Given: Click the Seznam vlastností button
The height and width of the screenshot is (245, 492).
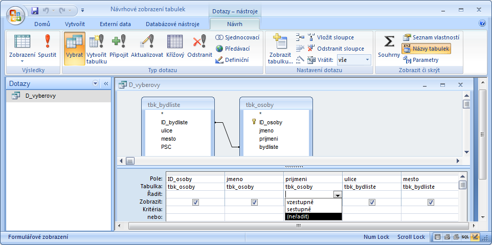Looking at the screenshot, I should click(431, 37).
